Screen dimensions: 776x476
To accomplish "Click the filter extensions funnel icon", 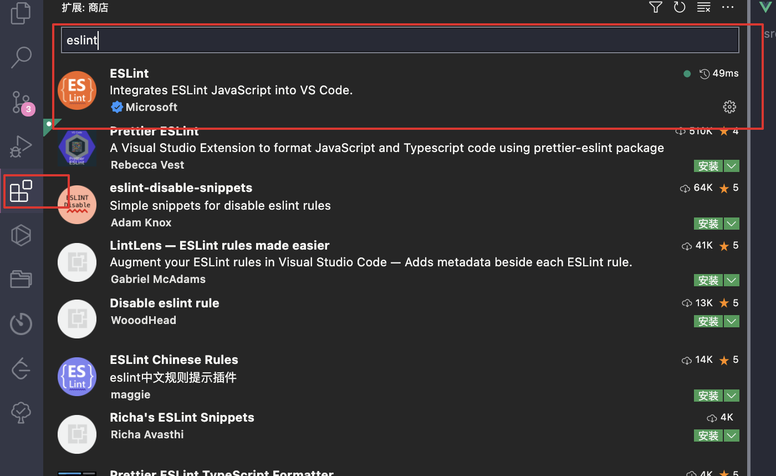I will coord(656,7).
